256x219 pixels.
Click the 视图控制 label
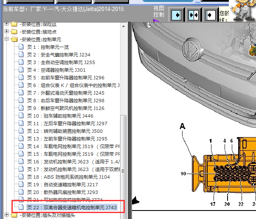(159, 11)
